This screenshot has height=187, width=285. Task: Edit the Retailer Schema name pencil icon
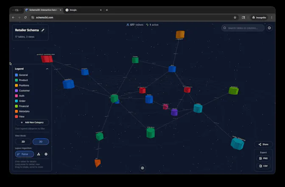tap(43, 30)
